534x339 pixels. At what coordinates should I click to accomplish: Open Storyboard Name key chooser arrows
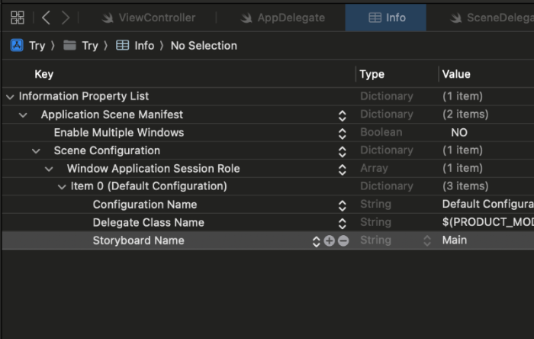[x=317, y=241]
